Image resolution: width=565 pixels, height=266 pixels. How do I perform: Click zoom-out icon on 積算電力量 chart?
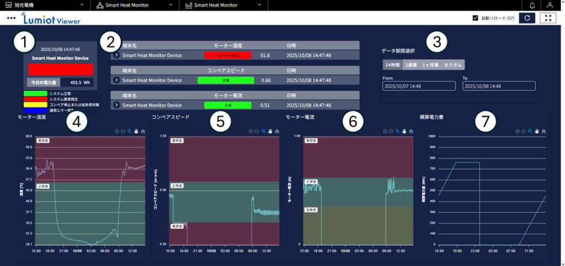pyautogui.click(x=524, y=131)
